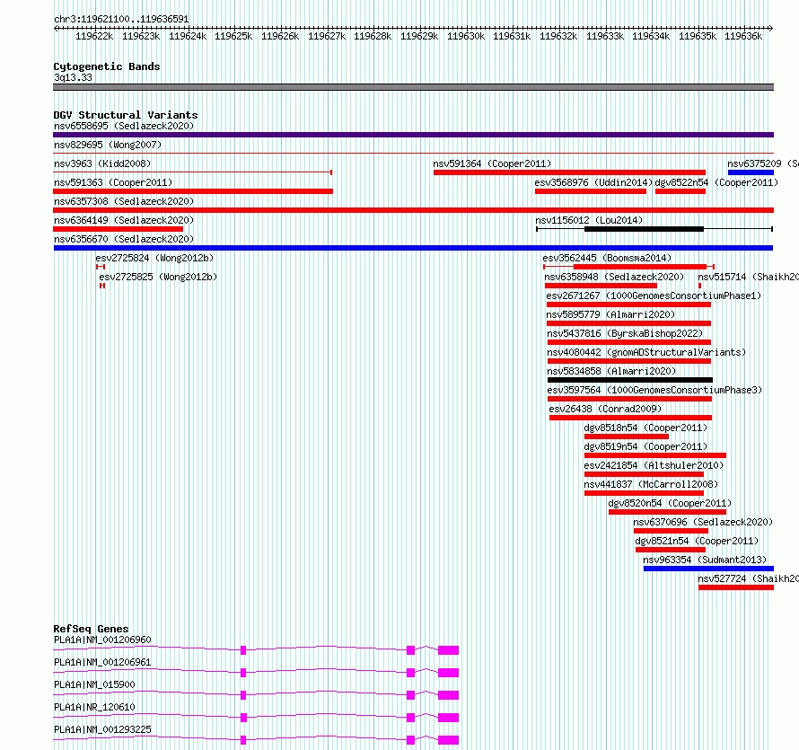Select the nsv591364 (Cooper2011) red bar
The height and width of the screenshot is (750, 799).
tap(569, 172)
